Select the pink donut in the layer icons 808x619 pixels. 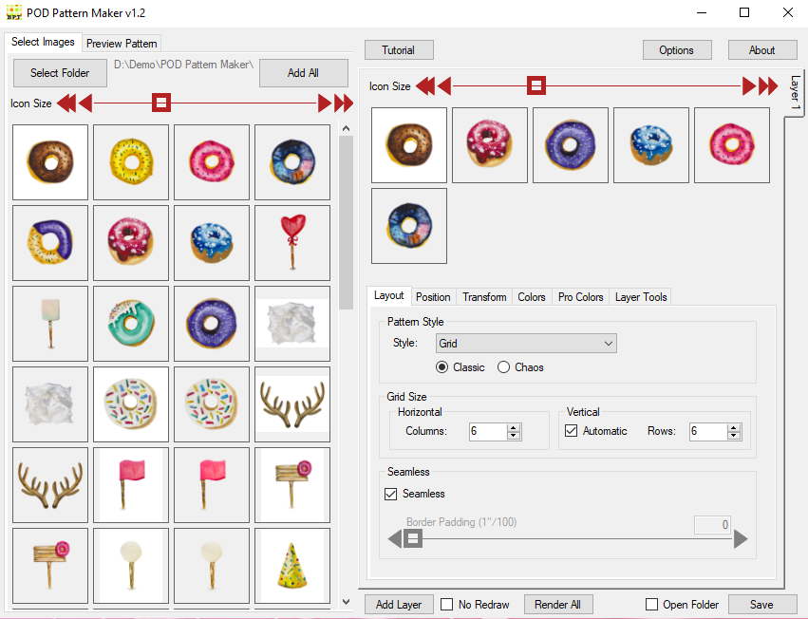click(x=732, y=145)
